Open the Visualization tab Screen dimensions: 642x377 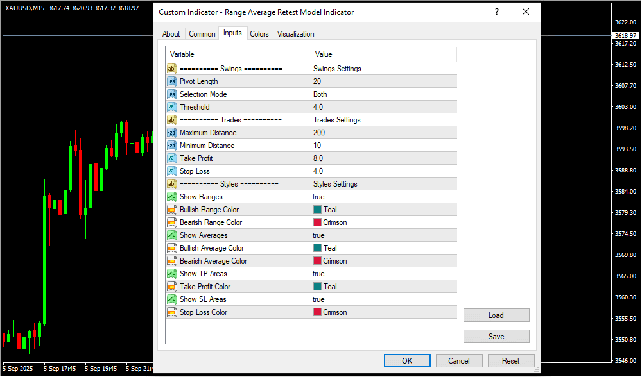[295, 34]
